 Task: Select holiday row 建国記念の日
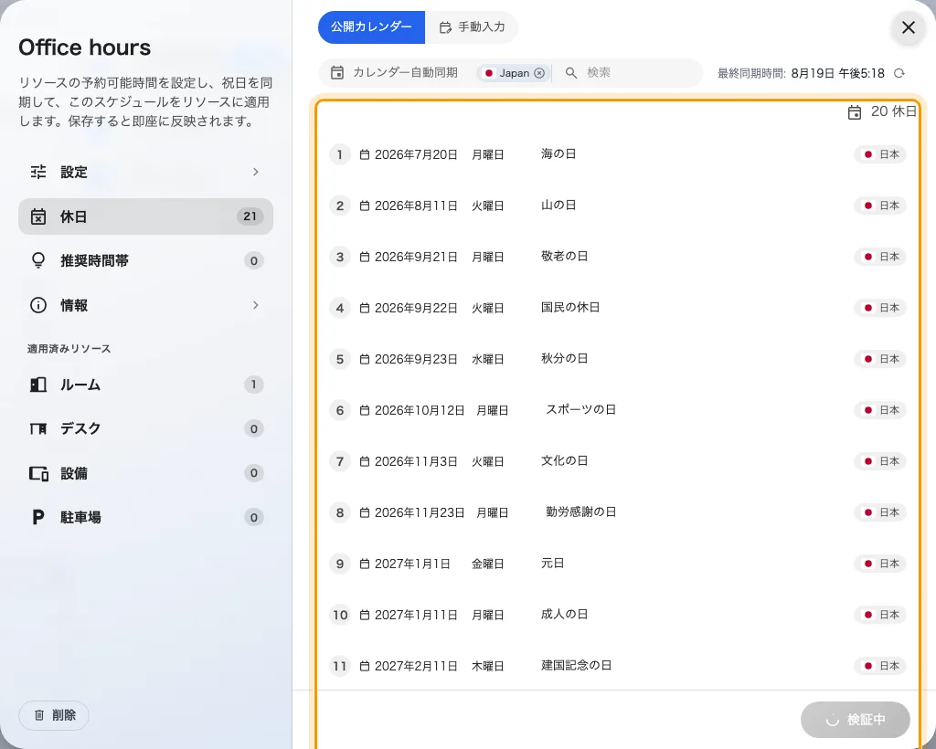(618, 666)
